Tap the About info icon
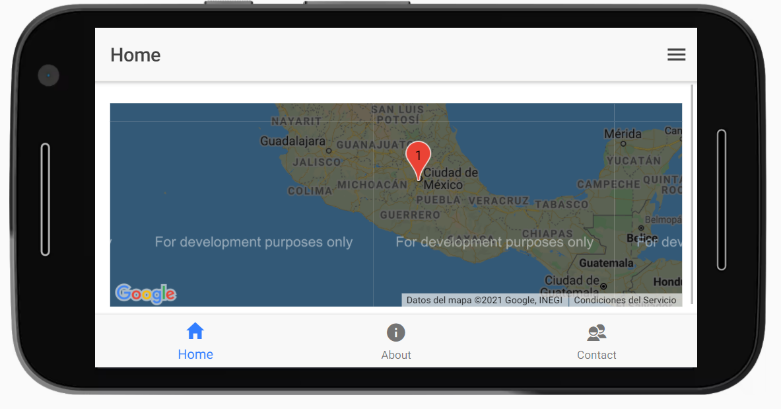This screenshot has height=409, width=781. 395,332
